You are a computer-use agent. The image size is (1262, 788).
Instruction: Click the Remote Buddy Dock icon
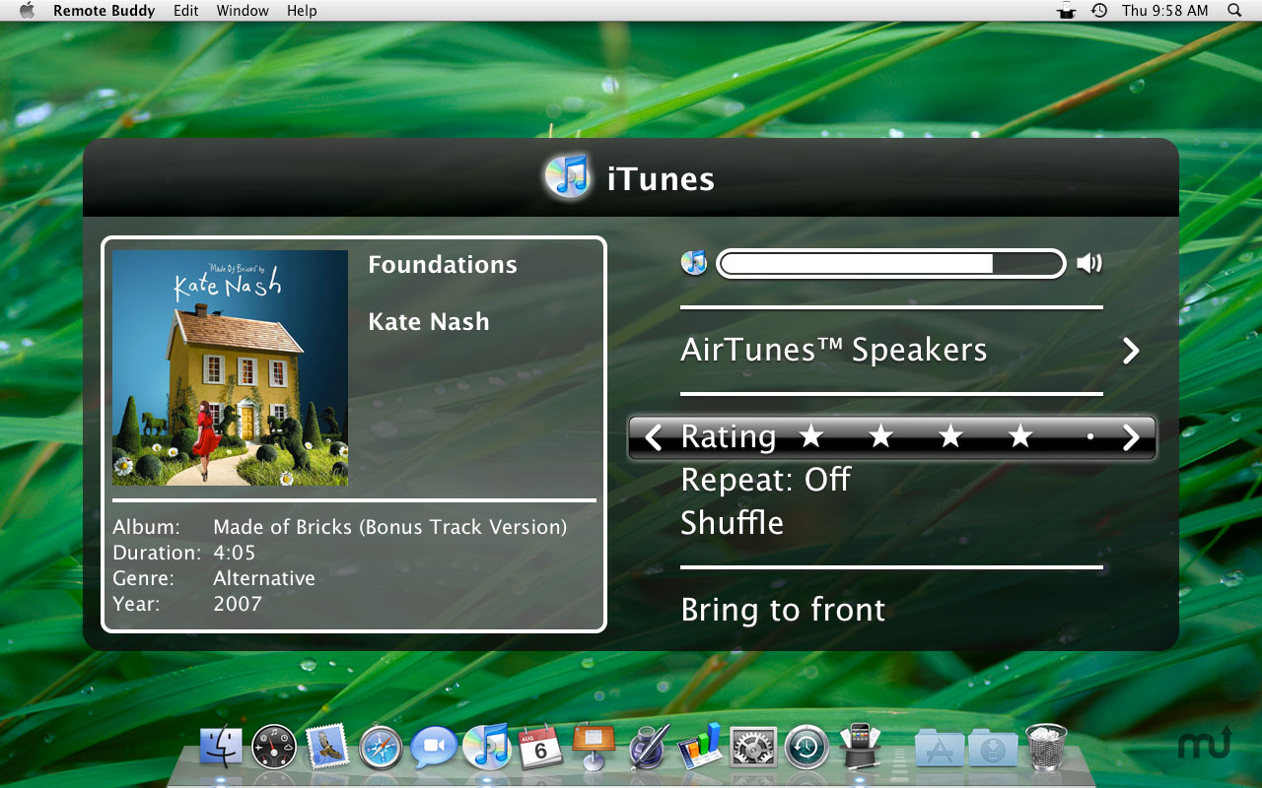pyautogui.click(x=859, y=746)
